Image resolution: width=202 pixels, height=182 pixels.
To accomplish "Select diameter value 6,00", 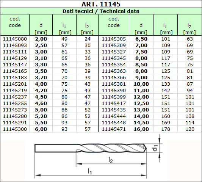I will click(x=41, y=129).
